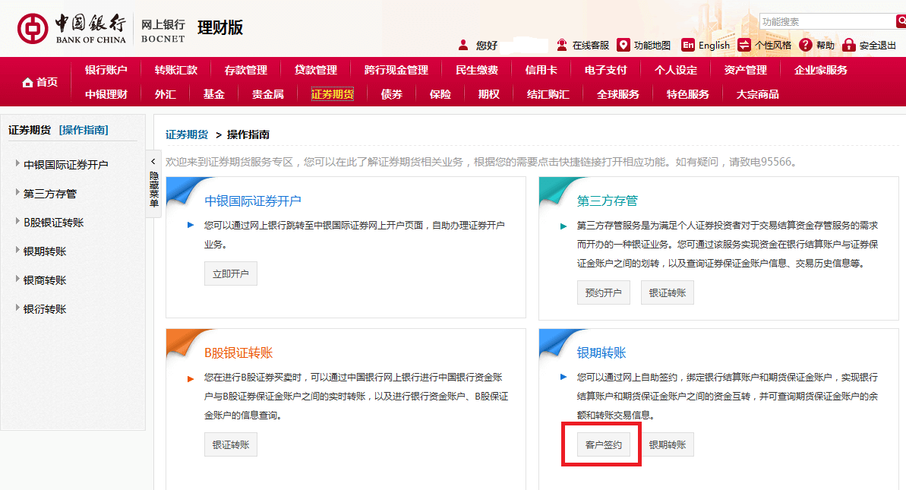The width and height of the screenshot is (906, 490).
Task: Open the 转账汇款 menu
Action: point(175,70)
